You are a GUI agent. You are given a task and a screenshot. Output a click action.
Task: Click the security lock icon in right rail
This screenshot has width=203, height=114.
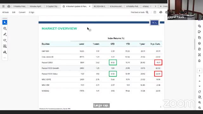[200, 61]
